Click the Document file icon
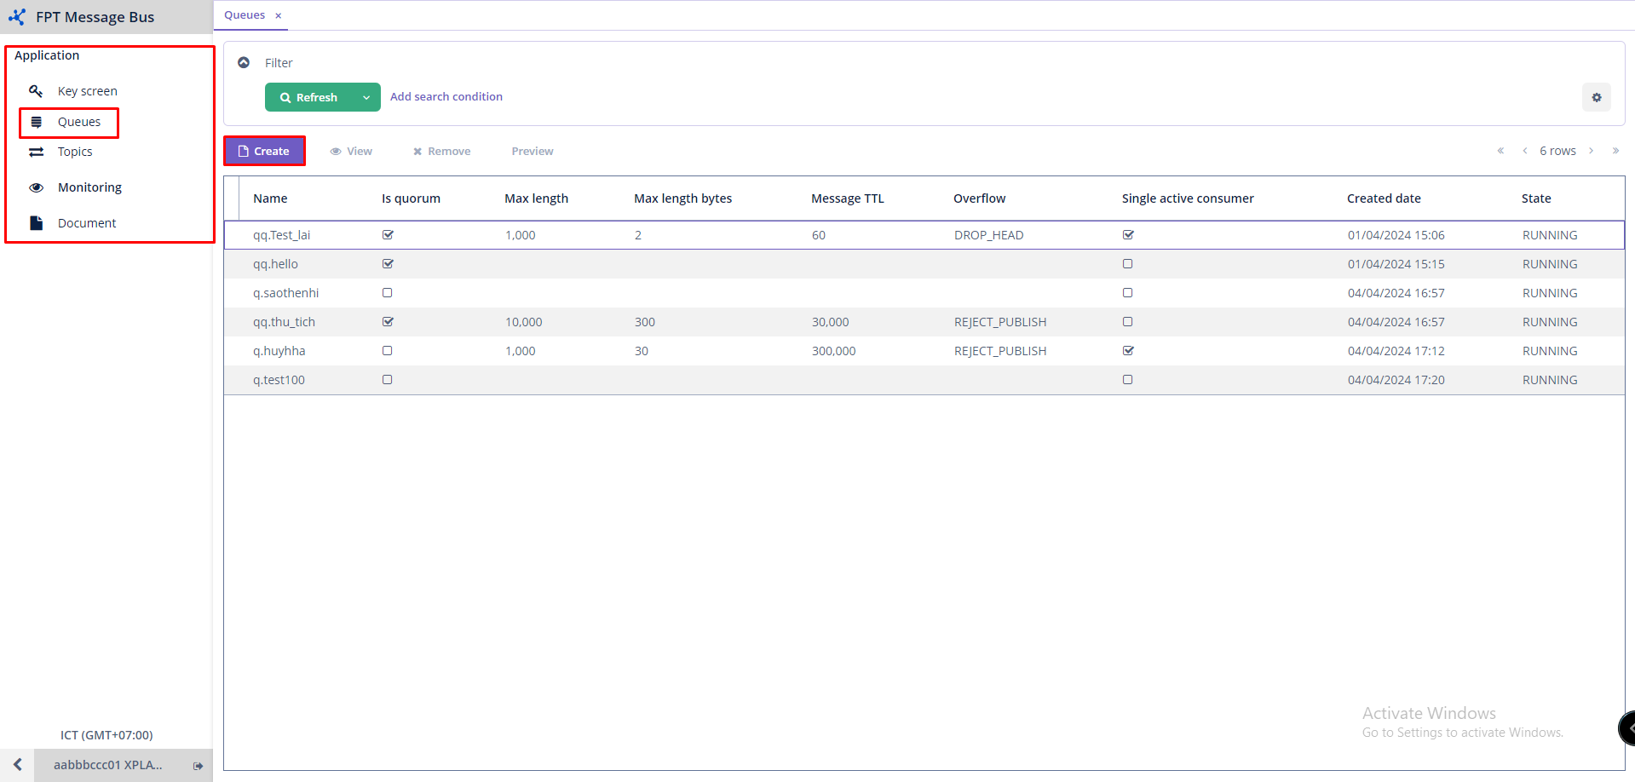This screenshot has width=1635, height=782. tap(36, 223)
